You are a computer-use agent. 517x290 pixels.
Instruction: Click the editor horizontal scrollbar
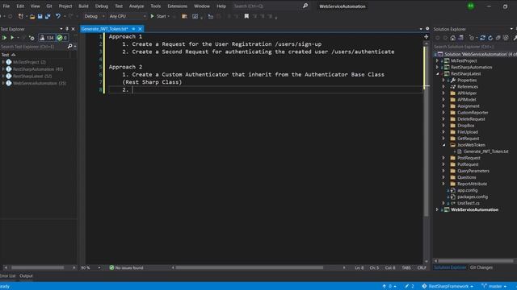point(250,267)
